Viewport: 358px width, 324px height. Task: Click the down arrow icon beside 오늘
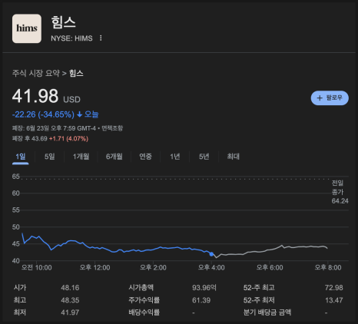point(80,114)
